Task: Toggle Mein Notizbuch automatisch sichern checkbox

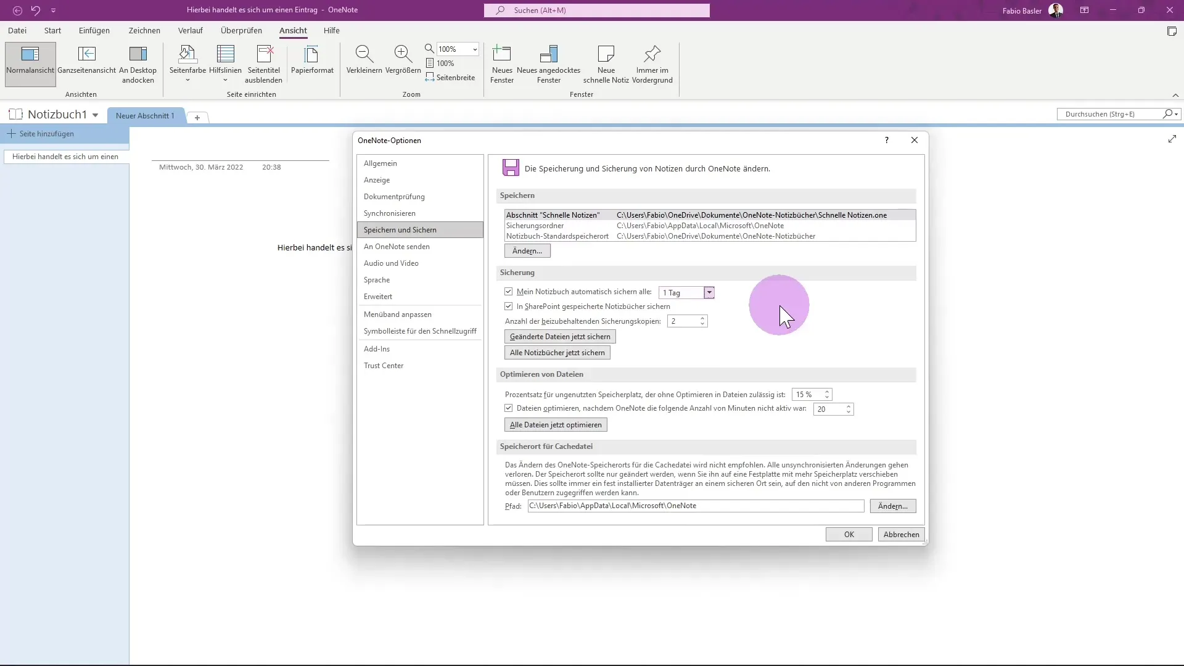Action: pyautogui.click(x=508, y=291)
